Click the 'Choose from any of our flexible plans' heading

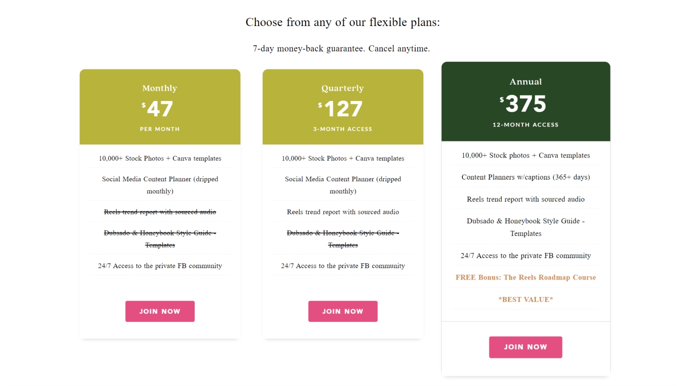[x=343, y=22]
